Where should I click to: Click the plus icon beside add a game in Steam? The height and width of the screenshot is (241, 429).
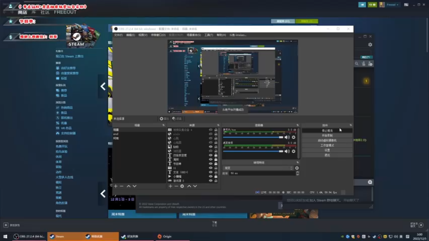pyautogui.click(x=6, y=225)
